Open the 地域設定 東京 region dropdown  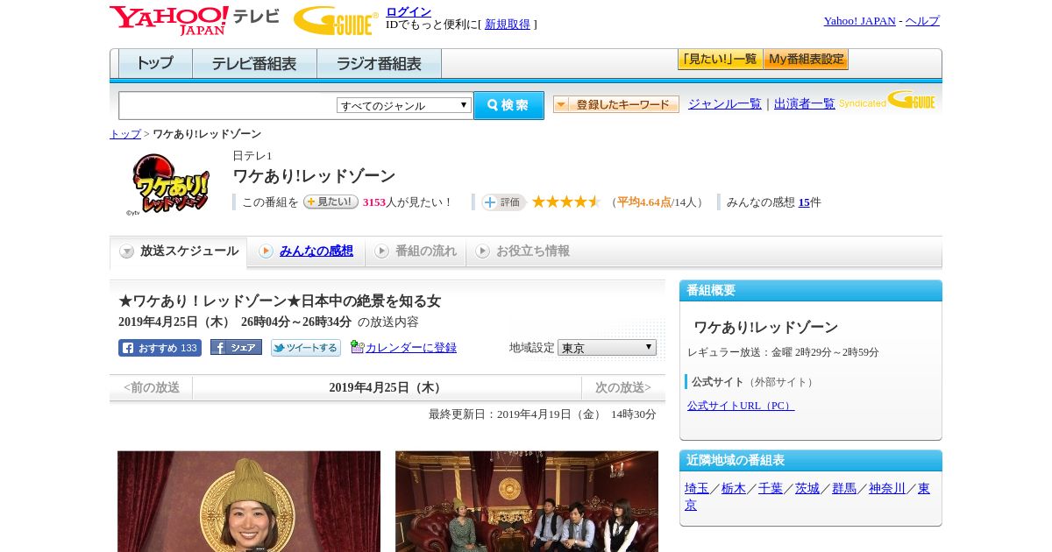pyautogui.click(x=607, y=348)
